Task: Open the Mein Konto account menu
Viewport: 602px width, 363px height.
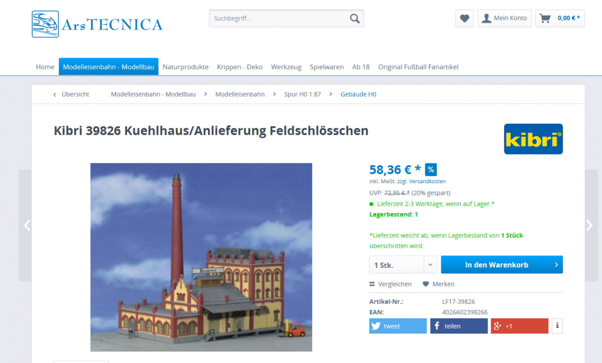Action: pos(505,19)
